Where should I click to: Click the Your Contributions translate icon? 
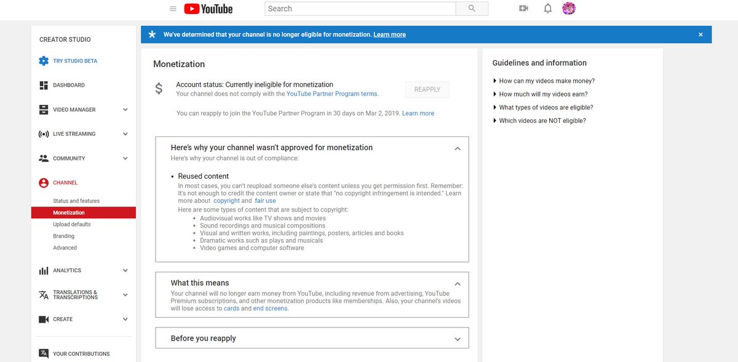pyautogui.click(x=44, y=353)
